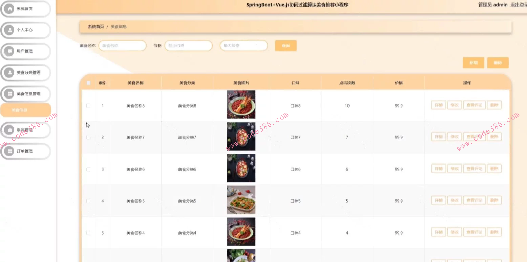Click inside the 美食名称 search field
The height and width of the screenshot is (262, 527).
pyautogui.click(x=122, y=45)
